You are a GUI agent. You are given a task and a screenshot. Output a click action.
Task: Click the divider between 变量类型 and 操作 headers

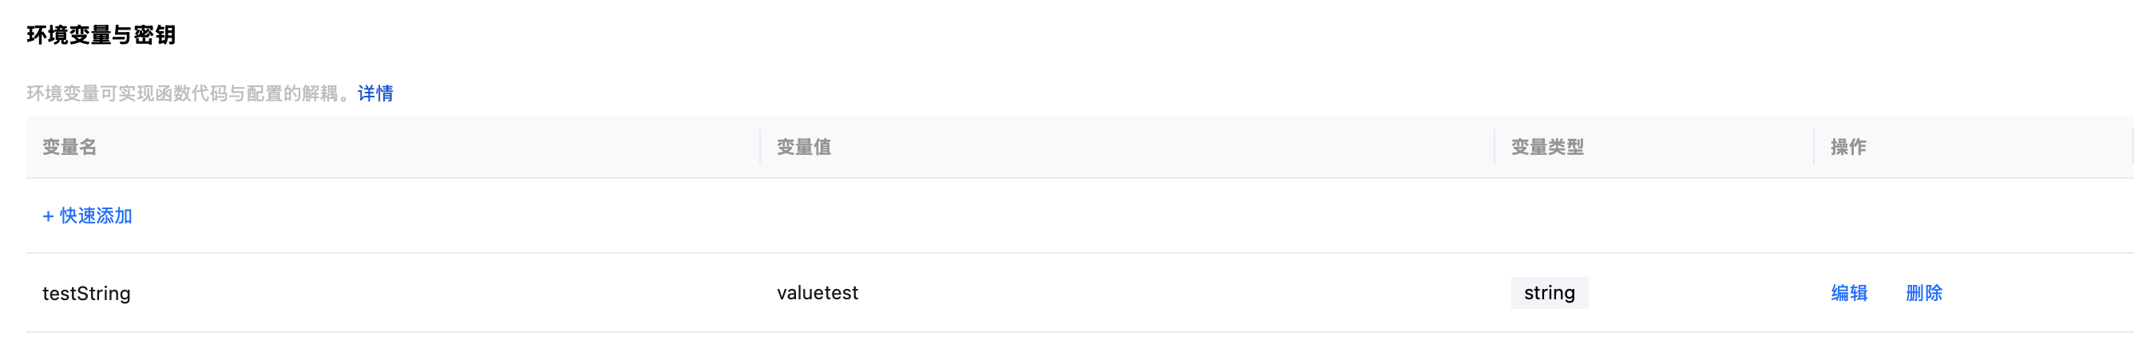(1814, 148)
